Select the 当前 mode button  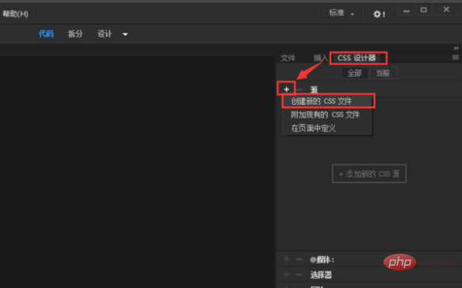[x=383, y=73]
